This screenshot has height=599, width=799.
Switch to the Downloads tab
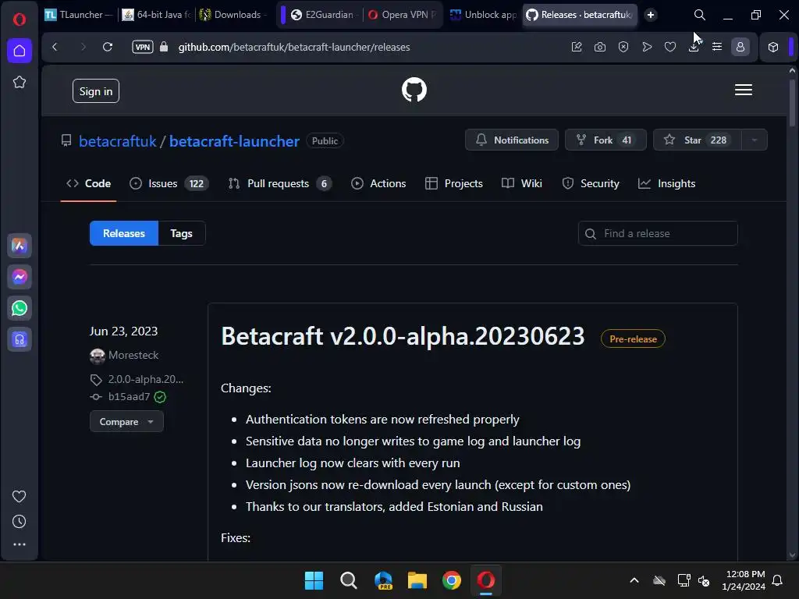coord(233,15)
